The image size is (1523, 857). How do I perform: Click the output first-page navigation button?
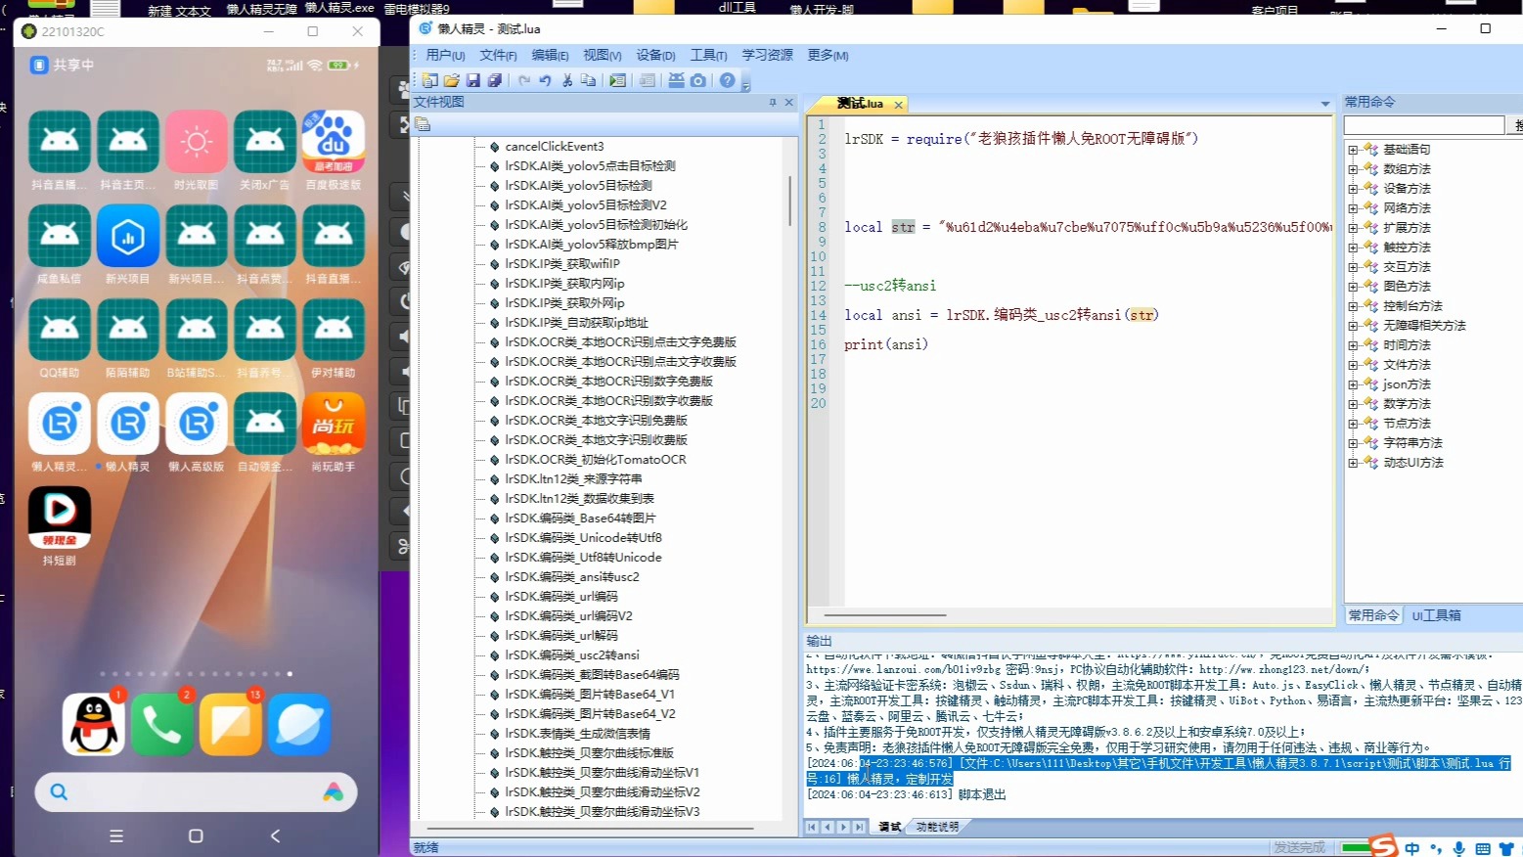tap(812, 827)
